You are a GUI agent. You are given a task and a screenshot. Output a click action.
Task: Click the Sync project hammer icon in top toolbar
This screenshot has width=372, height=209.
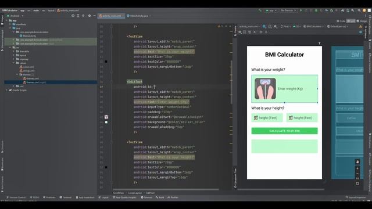[260, 10]
